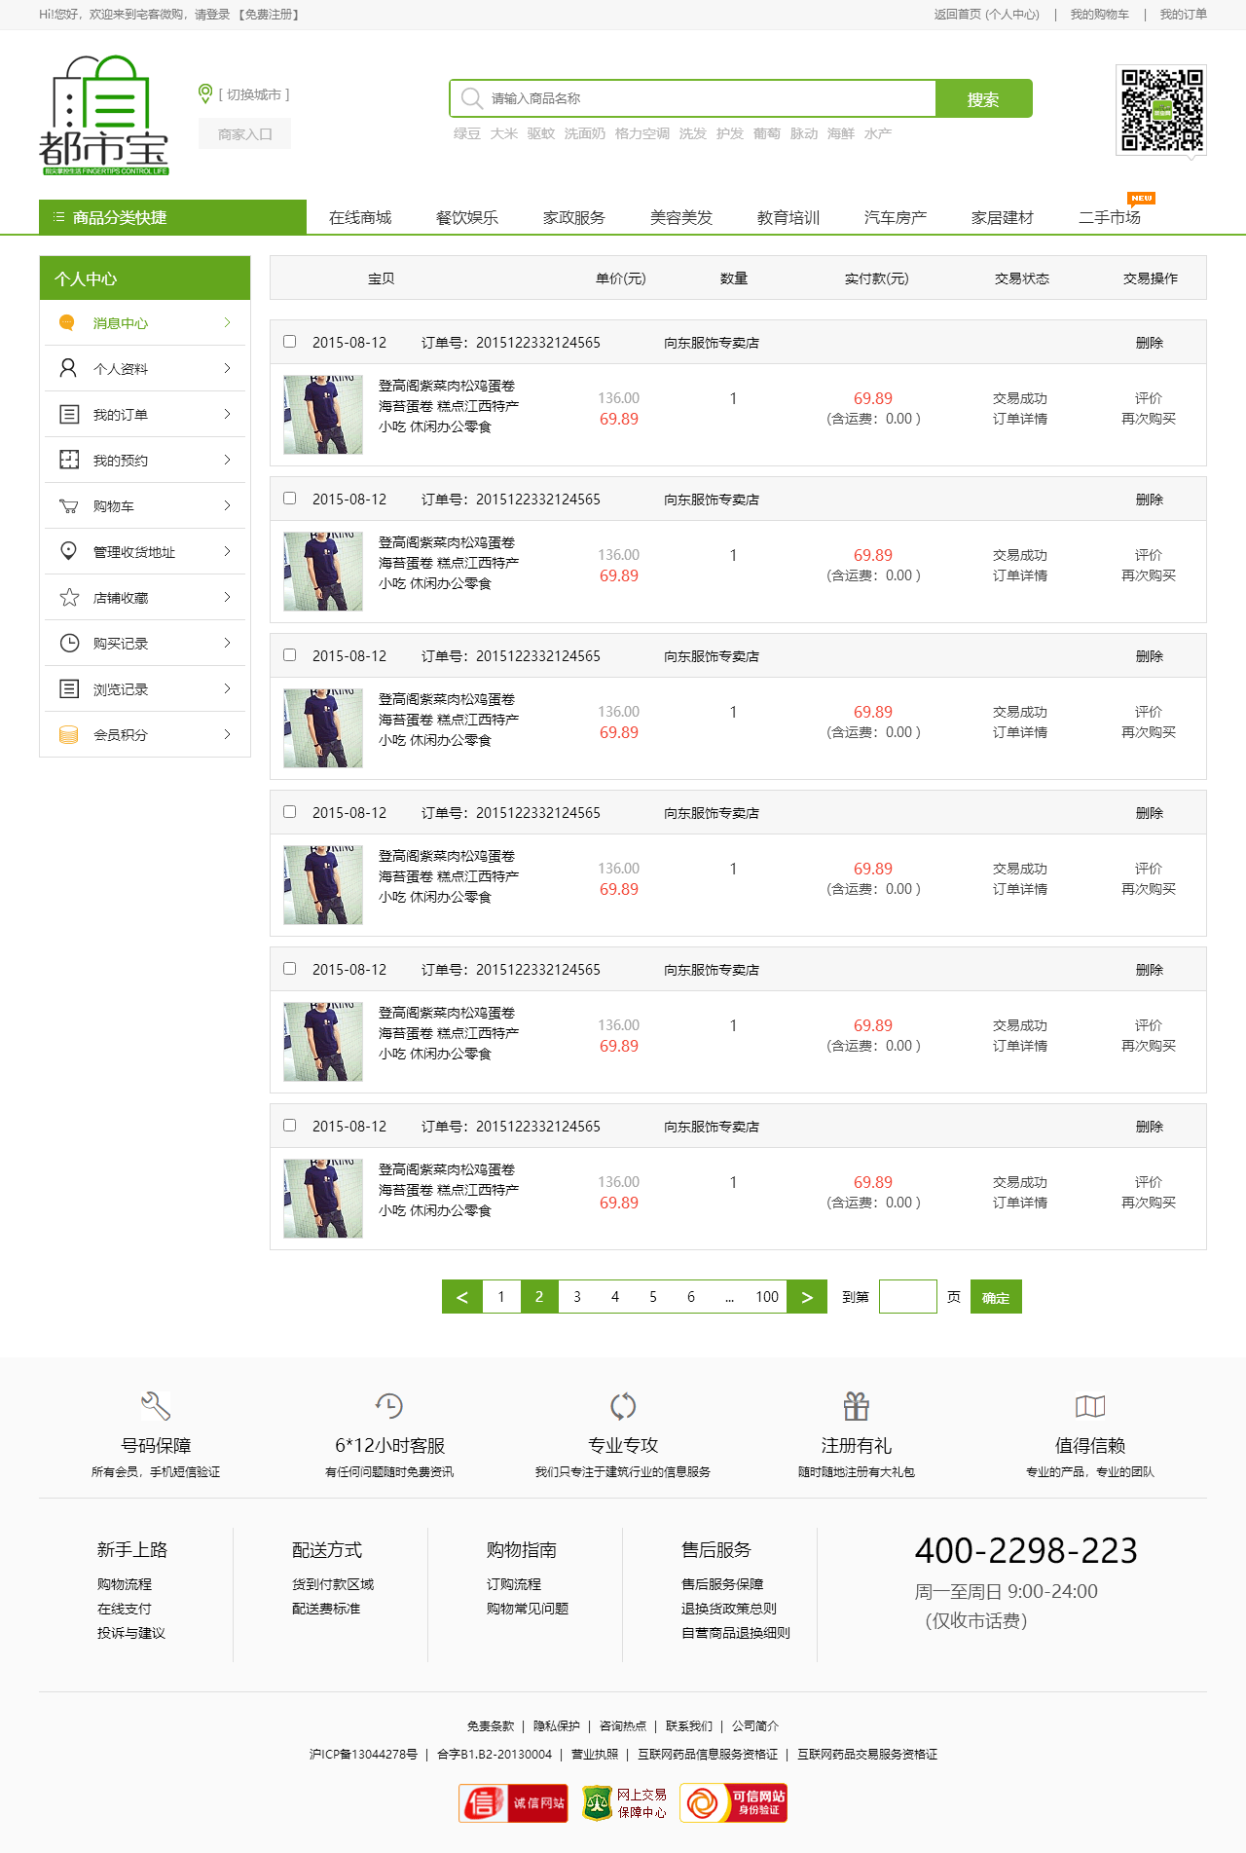Click the page number jump input field
This screenshot has height=1853, width=1246.
(x=907, y=1297)
